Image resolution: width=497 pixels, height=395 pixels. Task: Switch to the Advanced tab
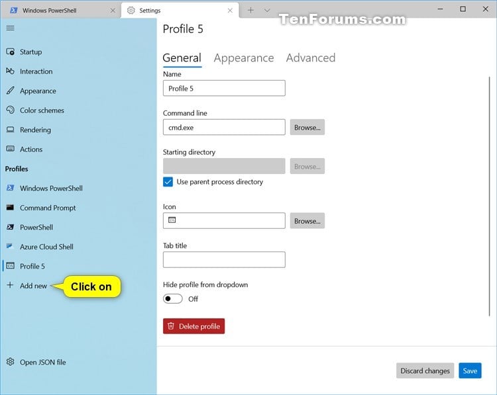click(x=311, y=58)
